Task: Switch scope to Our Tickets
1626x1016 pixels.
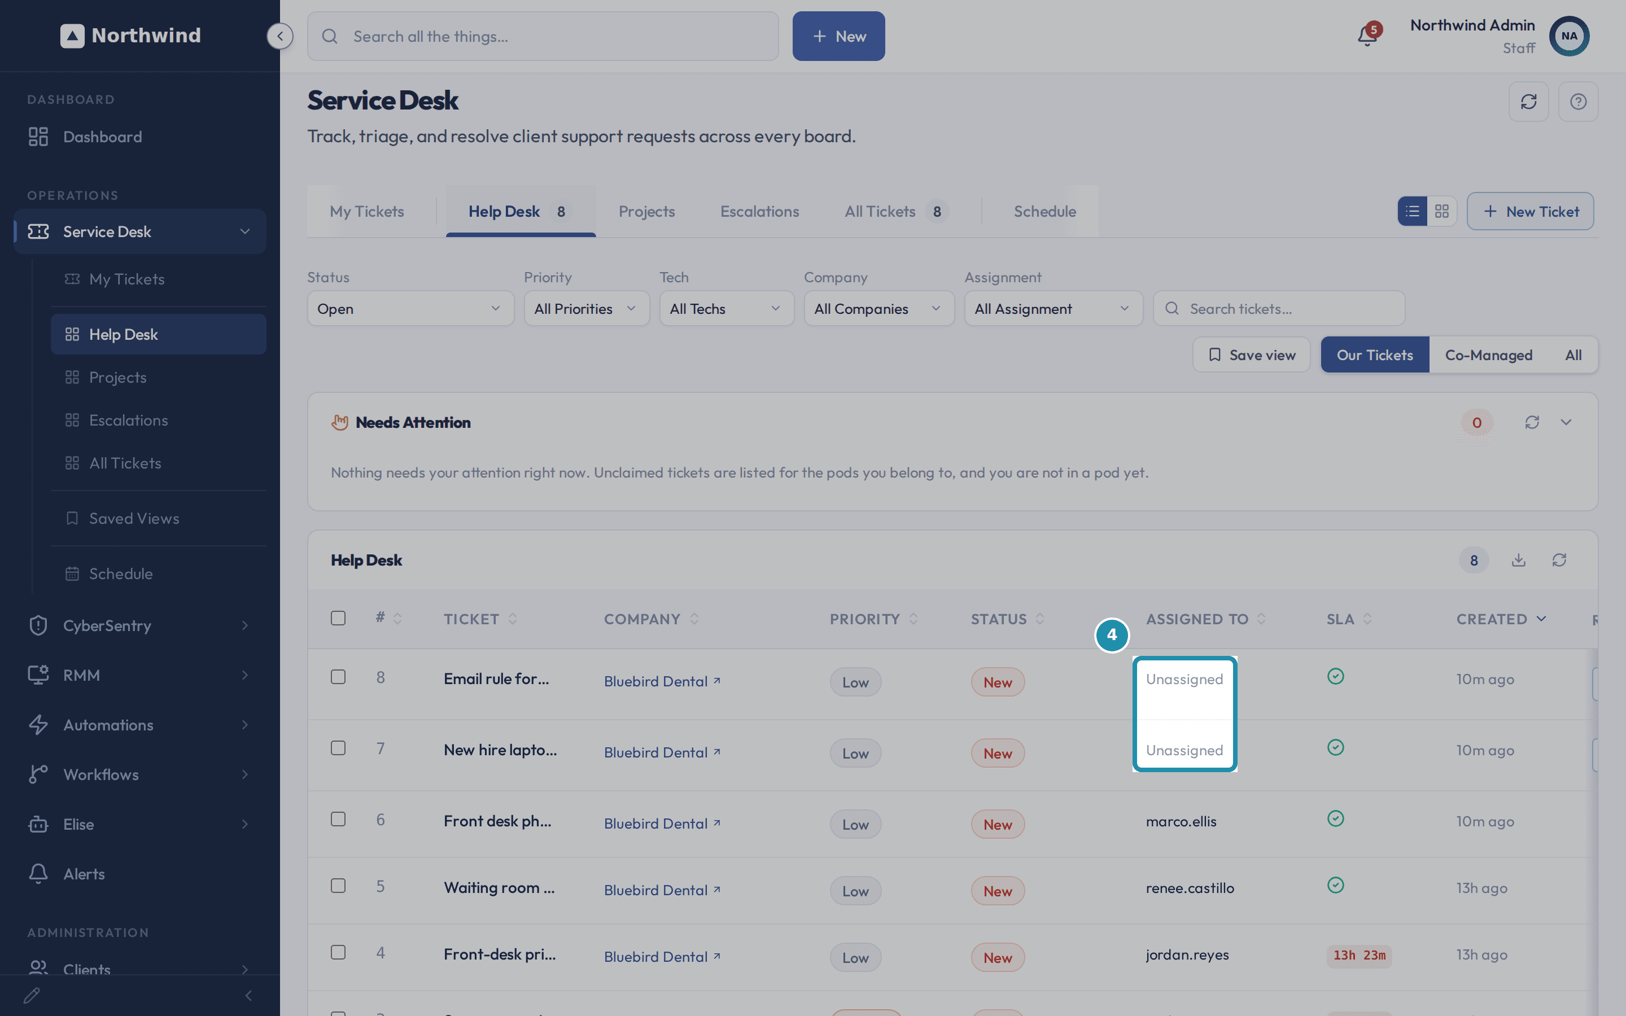Action: (1375, 355)
